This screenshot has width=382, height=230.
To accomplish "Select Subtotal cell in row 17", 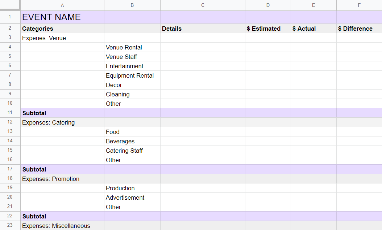I will [x=62, y=169].
